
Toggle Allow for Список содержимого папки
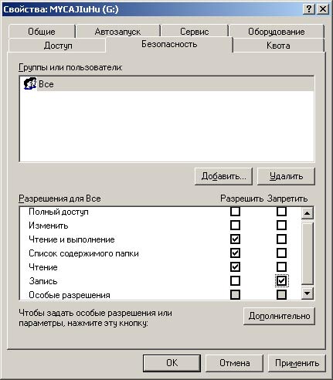point(235,253)
